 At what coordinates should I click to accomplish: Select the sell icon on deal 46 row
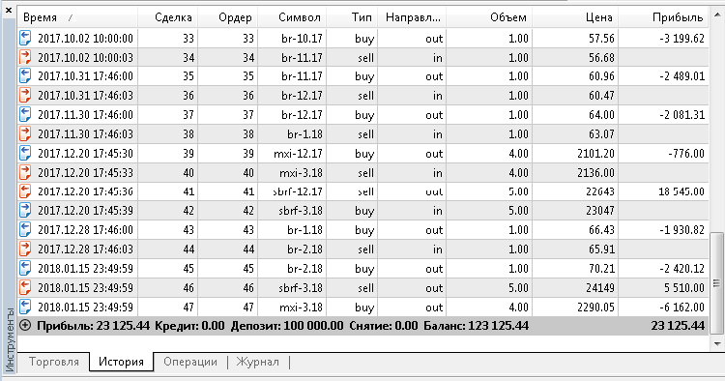(25, 287)
